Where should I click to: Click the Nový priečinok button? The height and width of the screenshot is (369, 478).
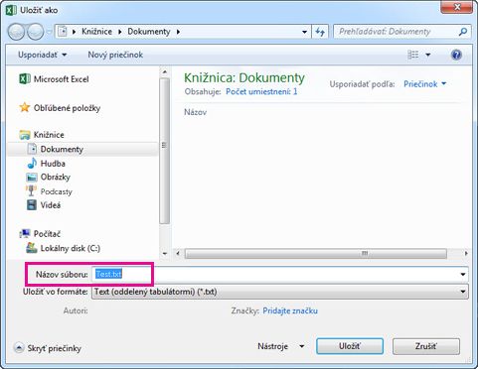(115, 55)
